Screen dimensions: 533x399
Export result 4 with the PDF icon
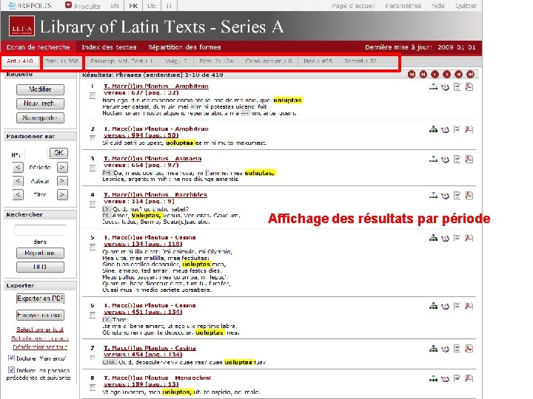coord(469,195)
